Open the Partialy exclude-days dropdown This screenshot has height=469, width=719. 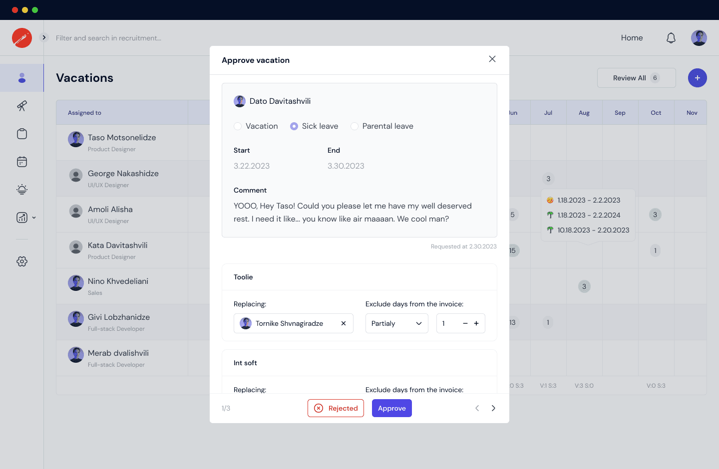point(397,323)
